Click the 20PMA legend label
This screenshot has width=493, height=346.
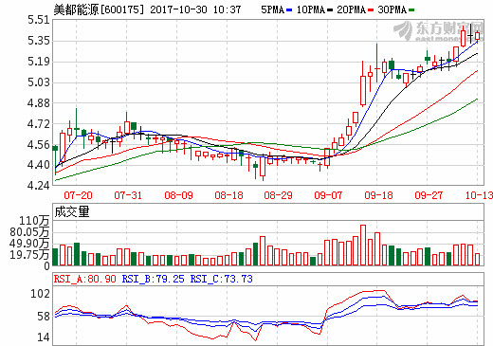pos(352,9)
